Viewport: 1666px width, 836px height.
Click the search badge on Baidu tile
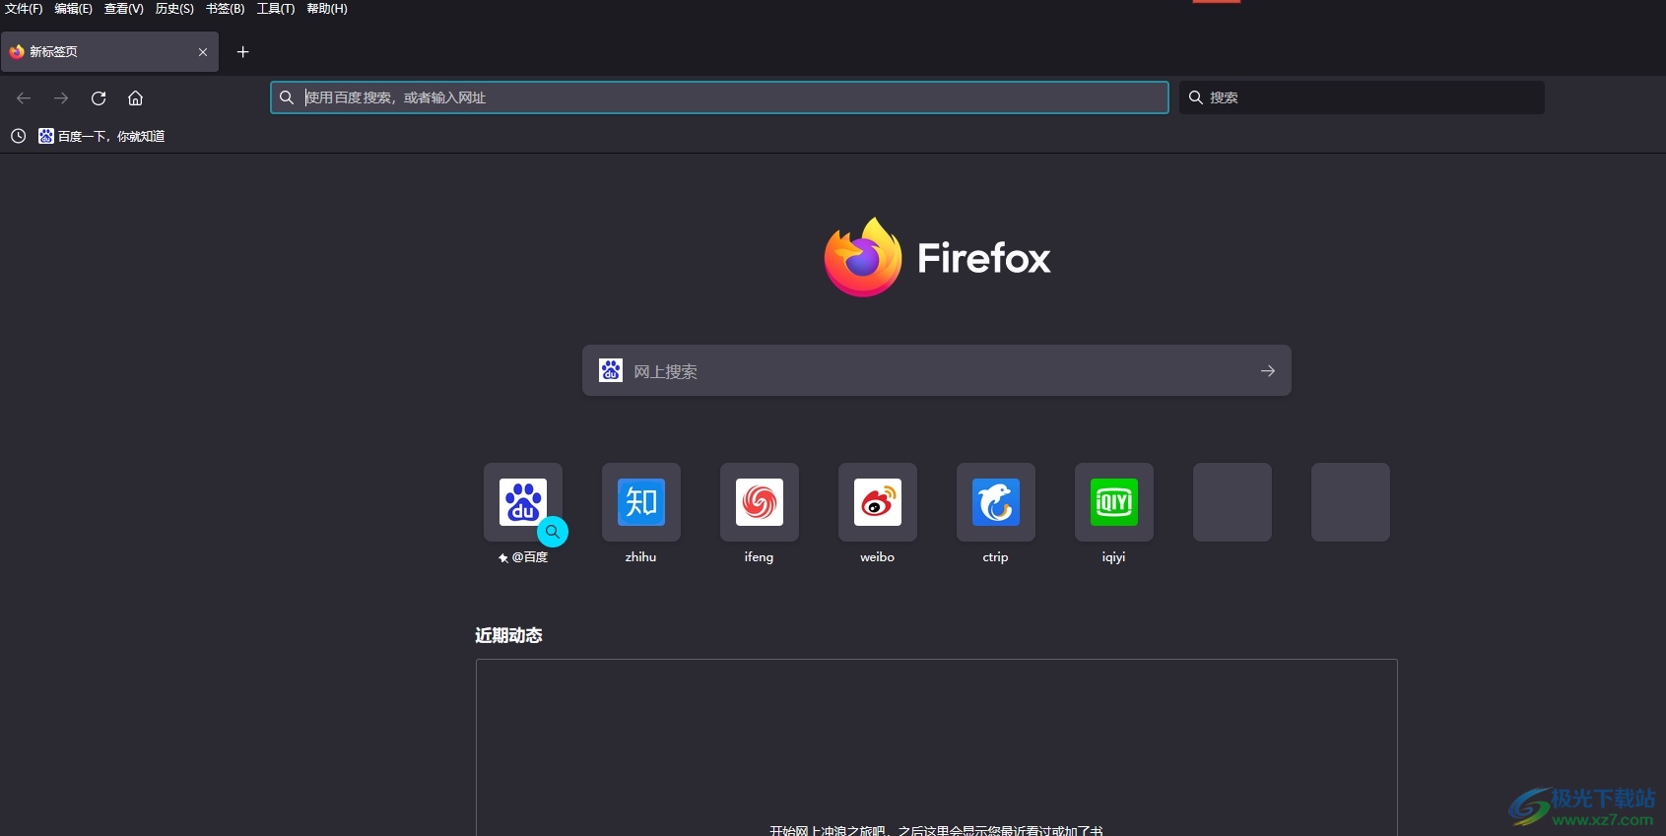coord(553,532)
